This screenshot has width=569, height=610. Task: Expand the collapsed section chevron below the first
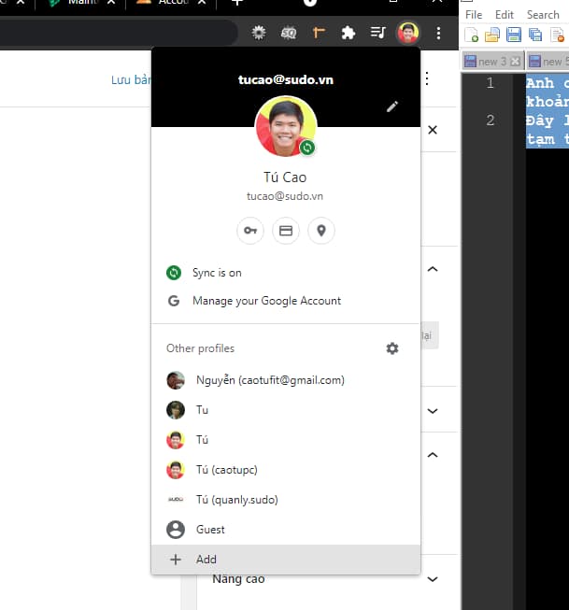(433, 411)
